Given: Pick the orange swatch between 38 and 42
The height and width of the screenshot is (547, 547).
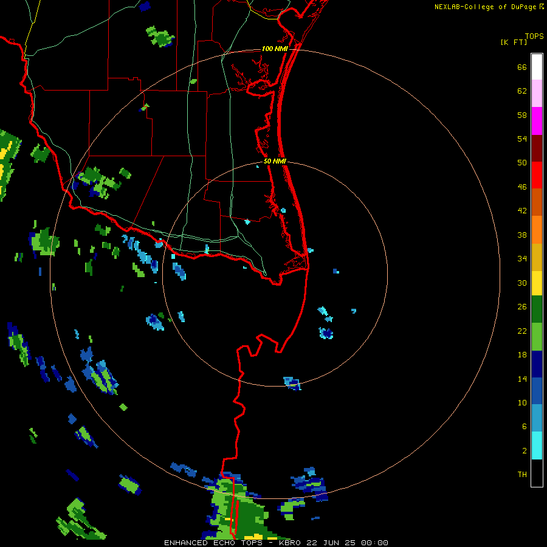Looking at the screenshot, I should (537, 230).
